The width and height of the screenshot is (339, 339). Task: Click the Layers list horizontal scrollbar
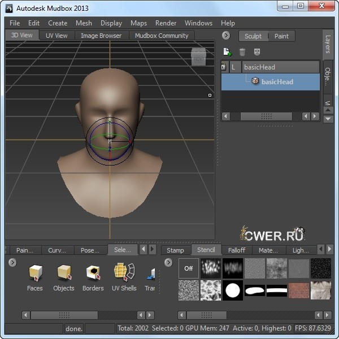point(266,116)
